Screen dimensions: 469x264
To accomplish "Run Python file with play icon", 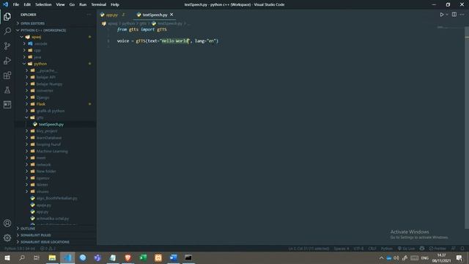I will pyautogui.click(x=441, y=15).
